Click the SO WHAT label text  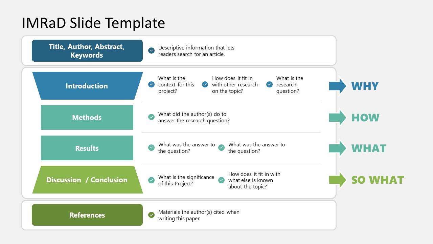[x=378, y=180]
